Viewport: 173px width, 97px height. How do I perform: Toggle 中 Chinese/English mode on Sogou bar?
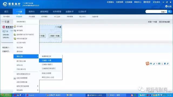[x=151, y=64]
